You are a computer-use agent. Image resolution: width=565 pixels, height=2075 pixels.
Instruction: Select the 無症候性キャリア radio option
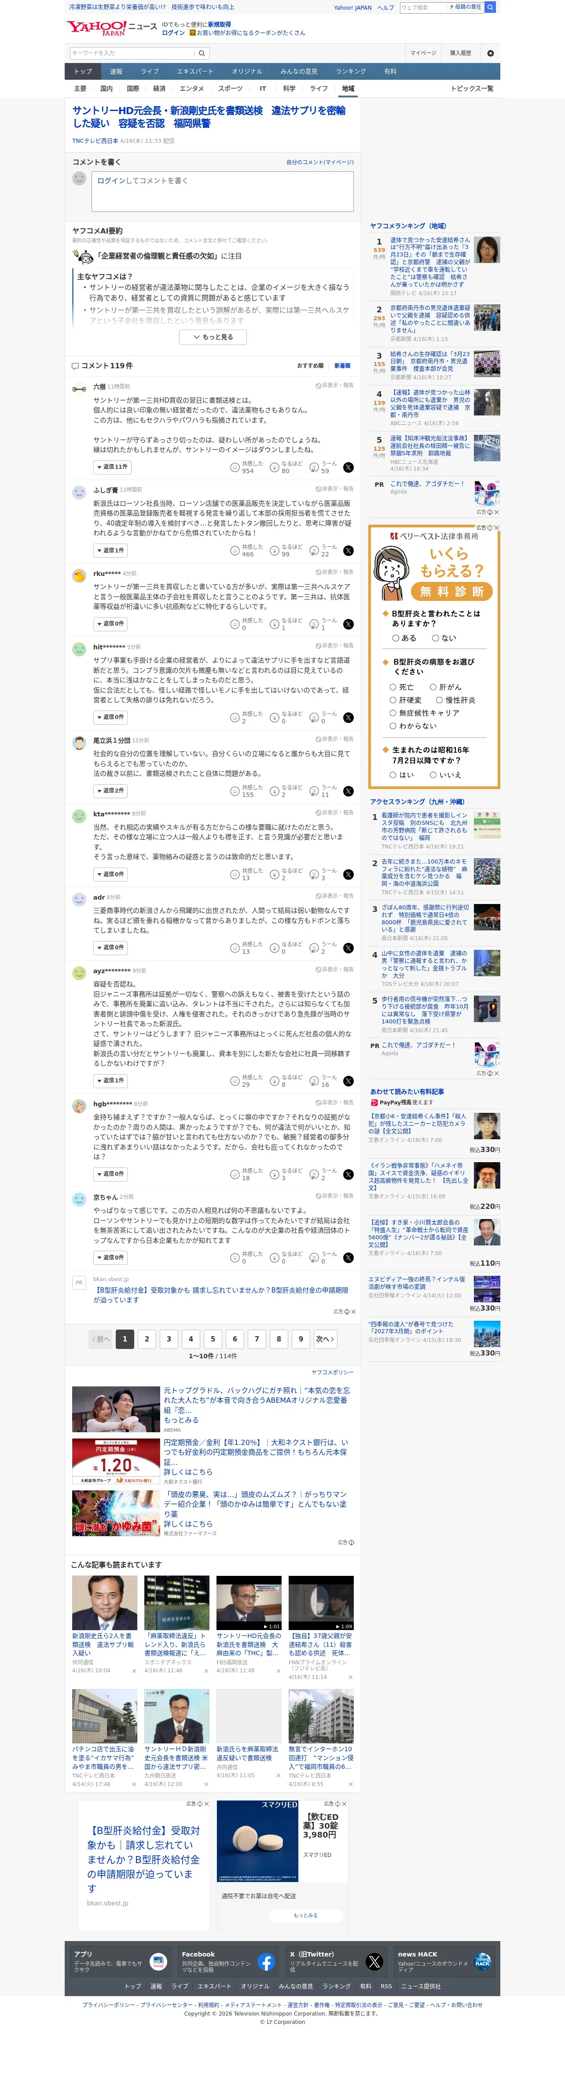[393, 713]
